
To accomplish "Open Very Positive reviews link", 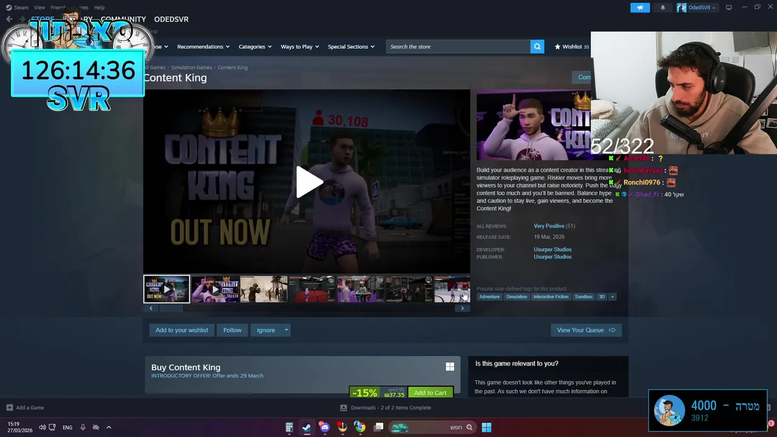I will pos(549,226).
